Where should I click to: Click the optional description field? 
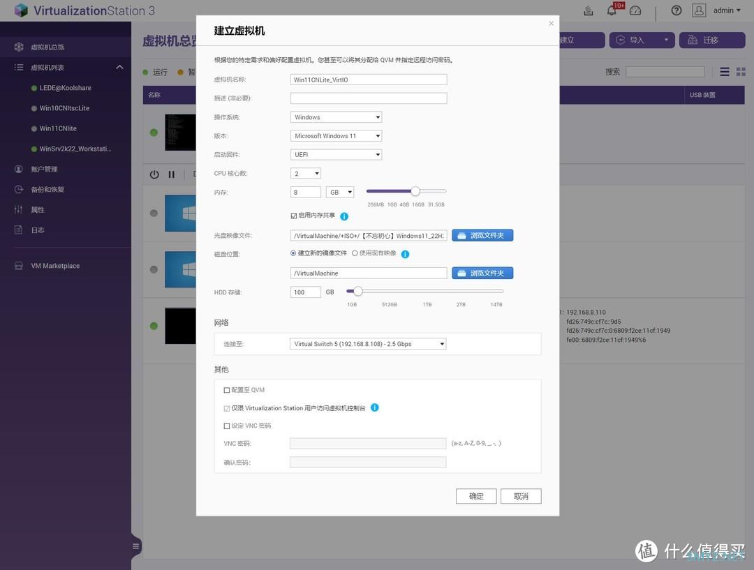click(369, 98)
